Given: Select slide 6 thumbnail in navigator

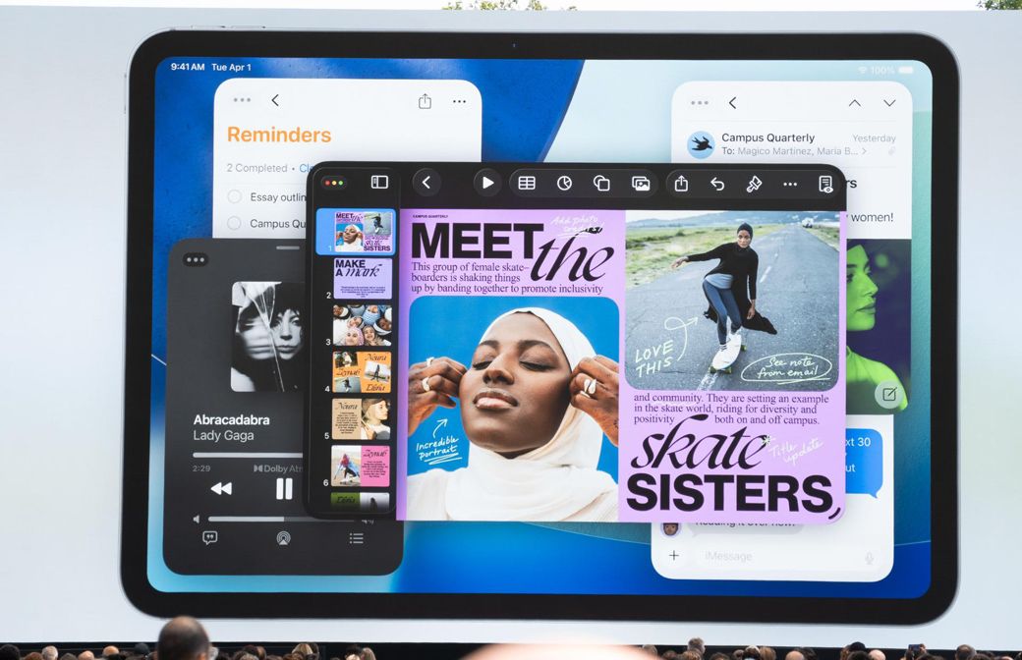Looking at the screenshot, I should tap(361, 466).
